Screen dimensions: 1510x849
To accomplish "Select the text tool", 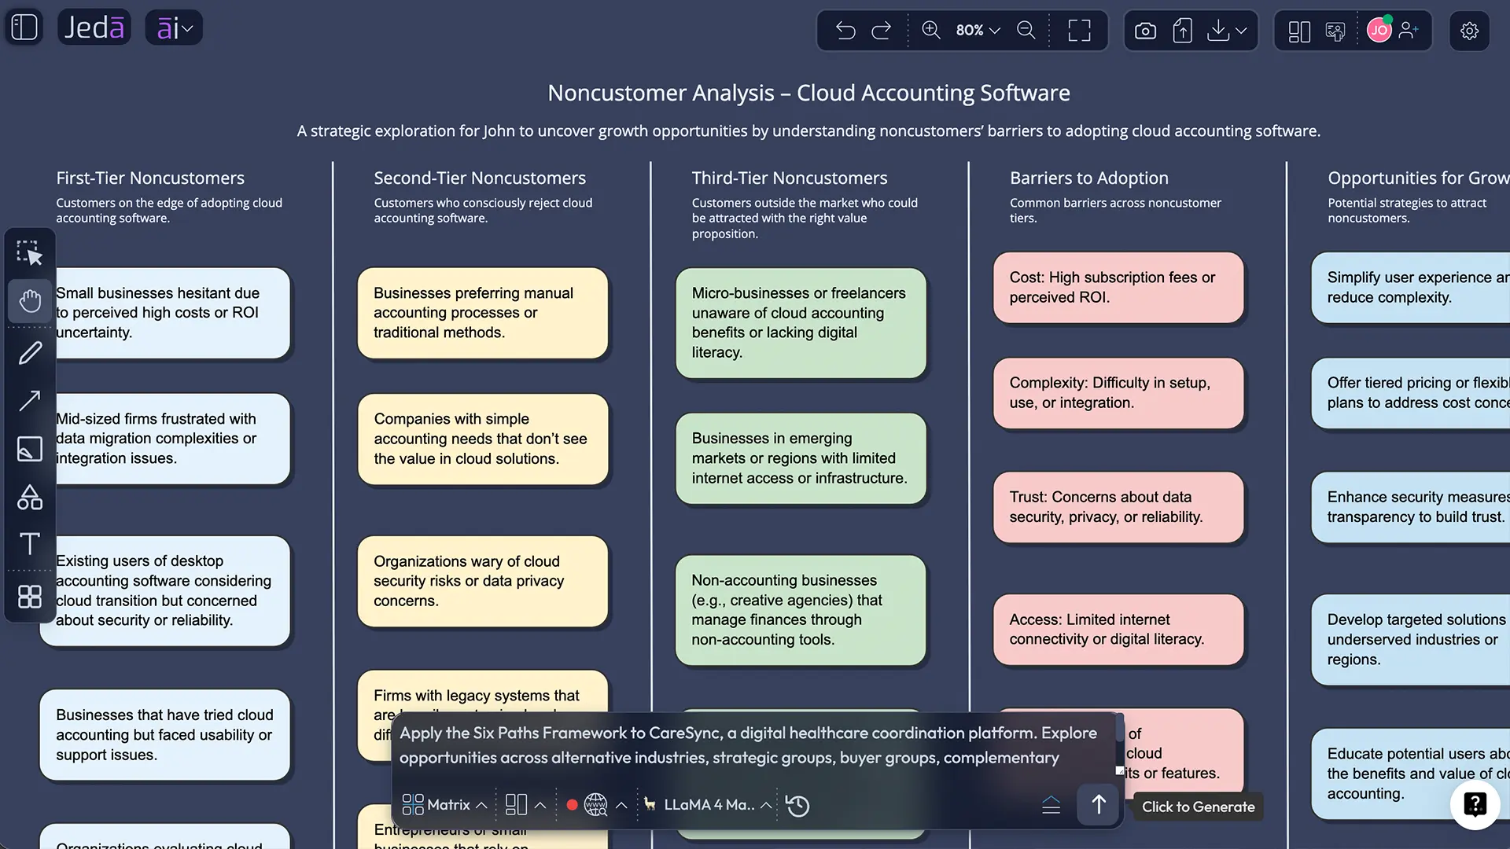I will click(30, 544).
